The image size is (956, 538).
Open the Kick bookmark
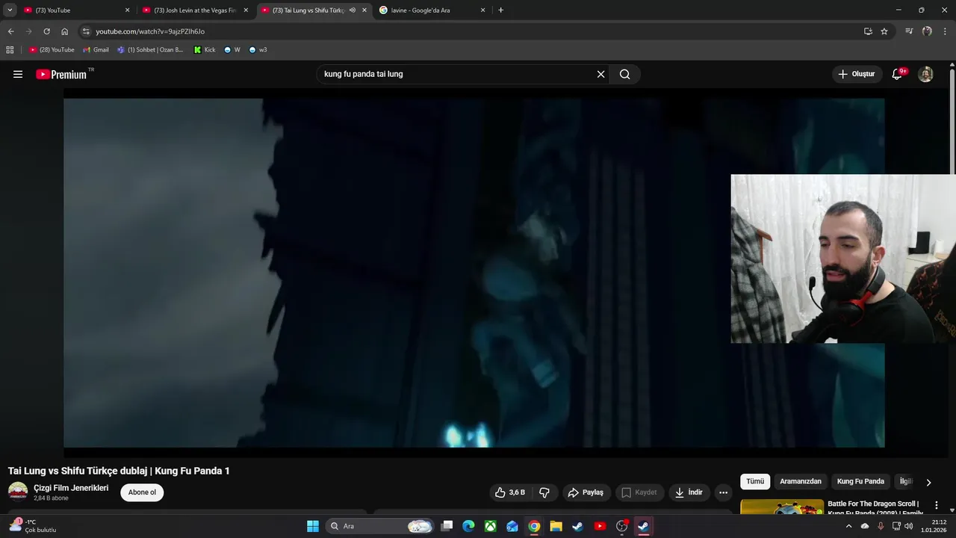coord(205,50)
